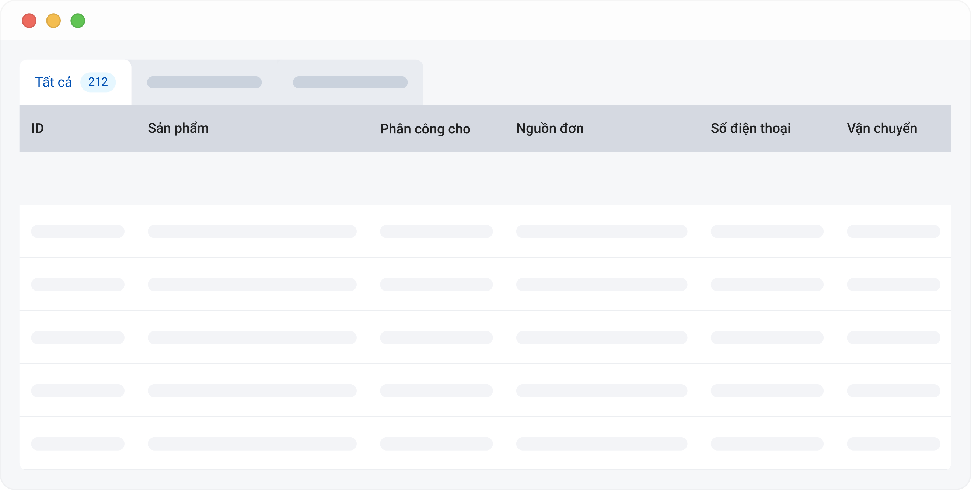Screen dimensions: 971x490
Task: Maximize the window with the green button
Action: (x=78, y=21)
